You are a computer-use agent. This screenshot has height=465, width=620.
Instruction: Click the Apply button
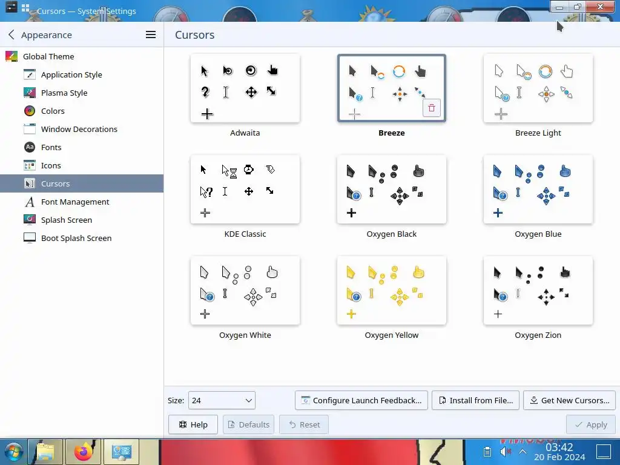591,424
